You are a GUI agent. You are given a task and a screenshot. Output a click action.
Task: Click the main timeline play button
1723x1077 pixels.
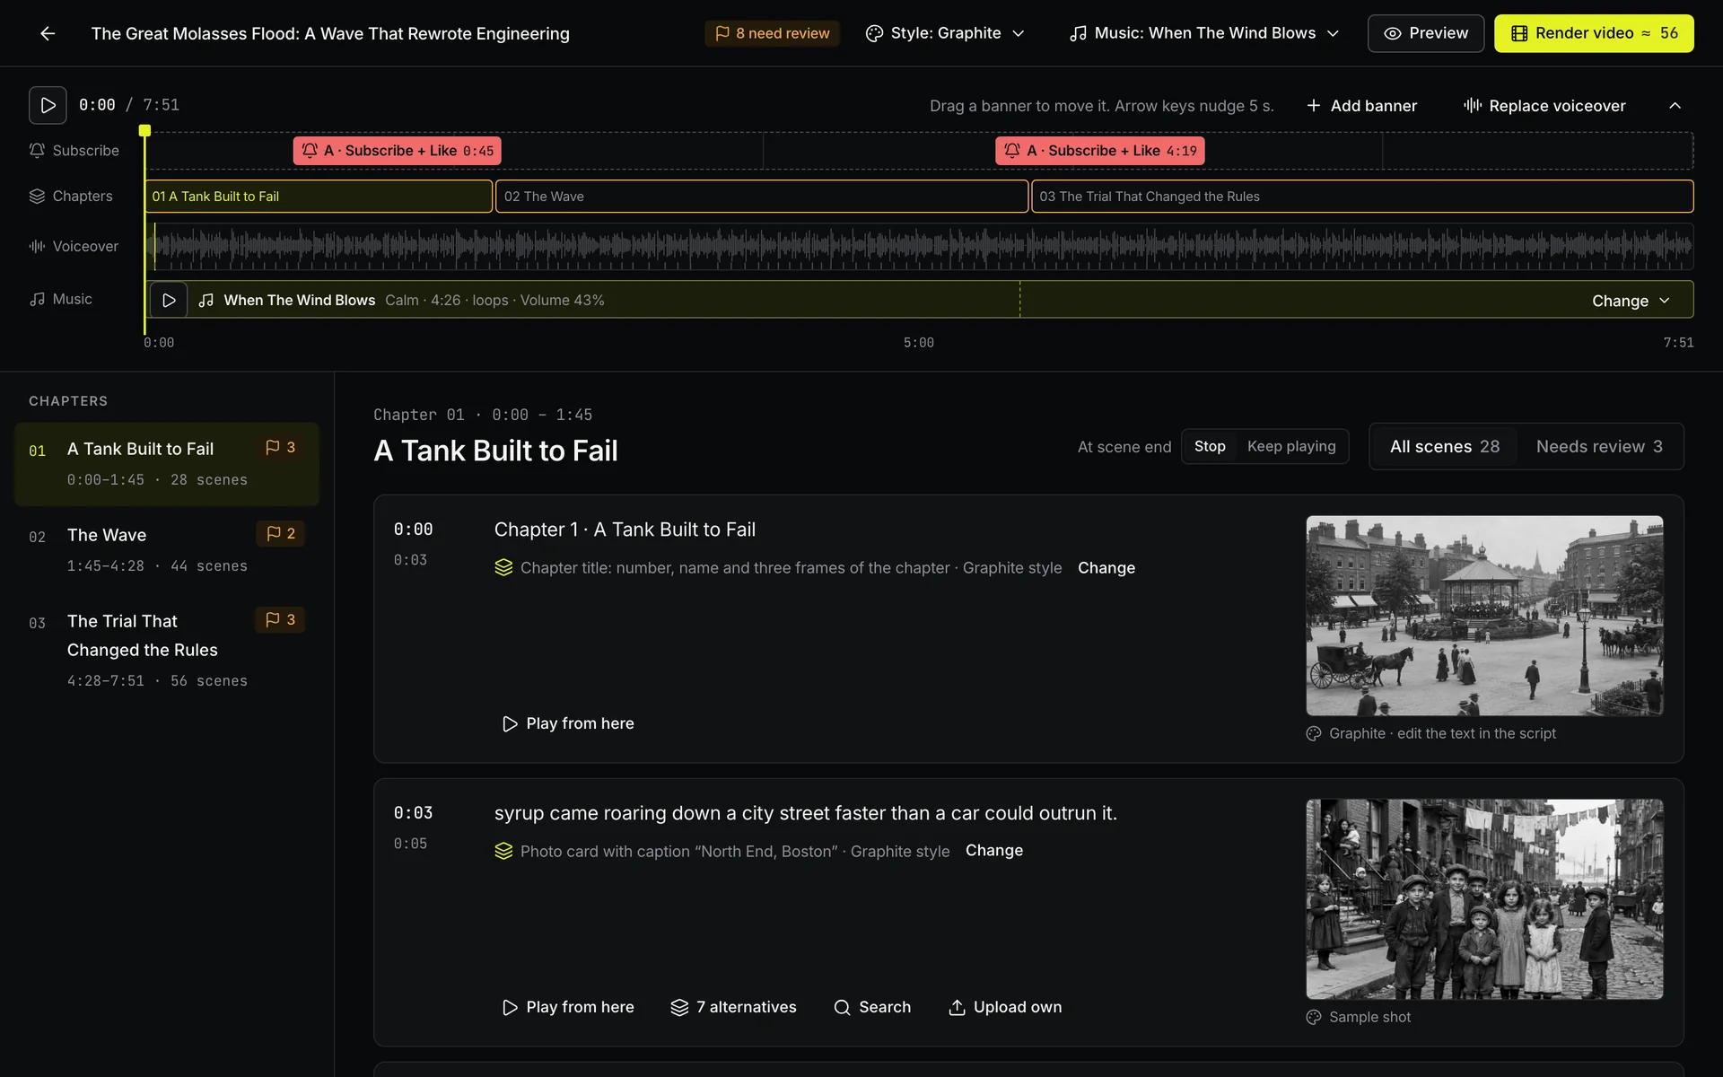[48, 105]
